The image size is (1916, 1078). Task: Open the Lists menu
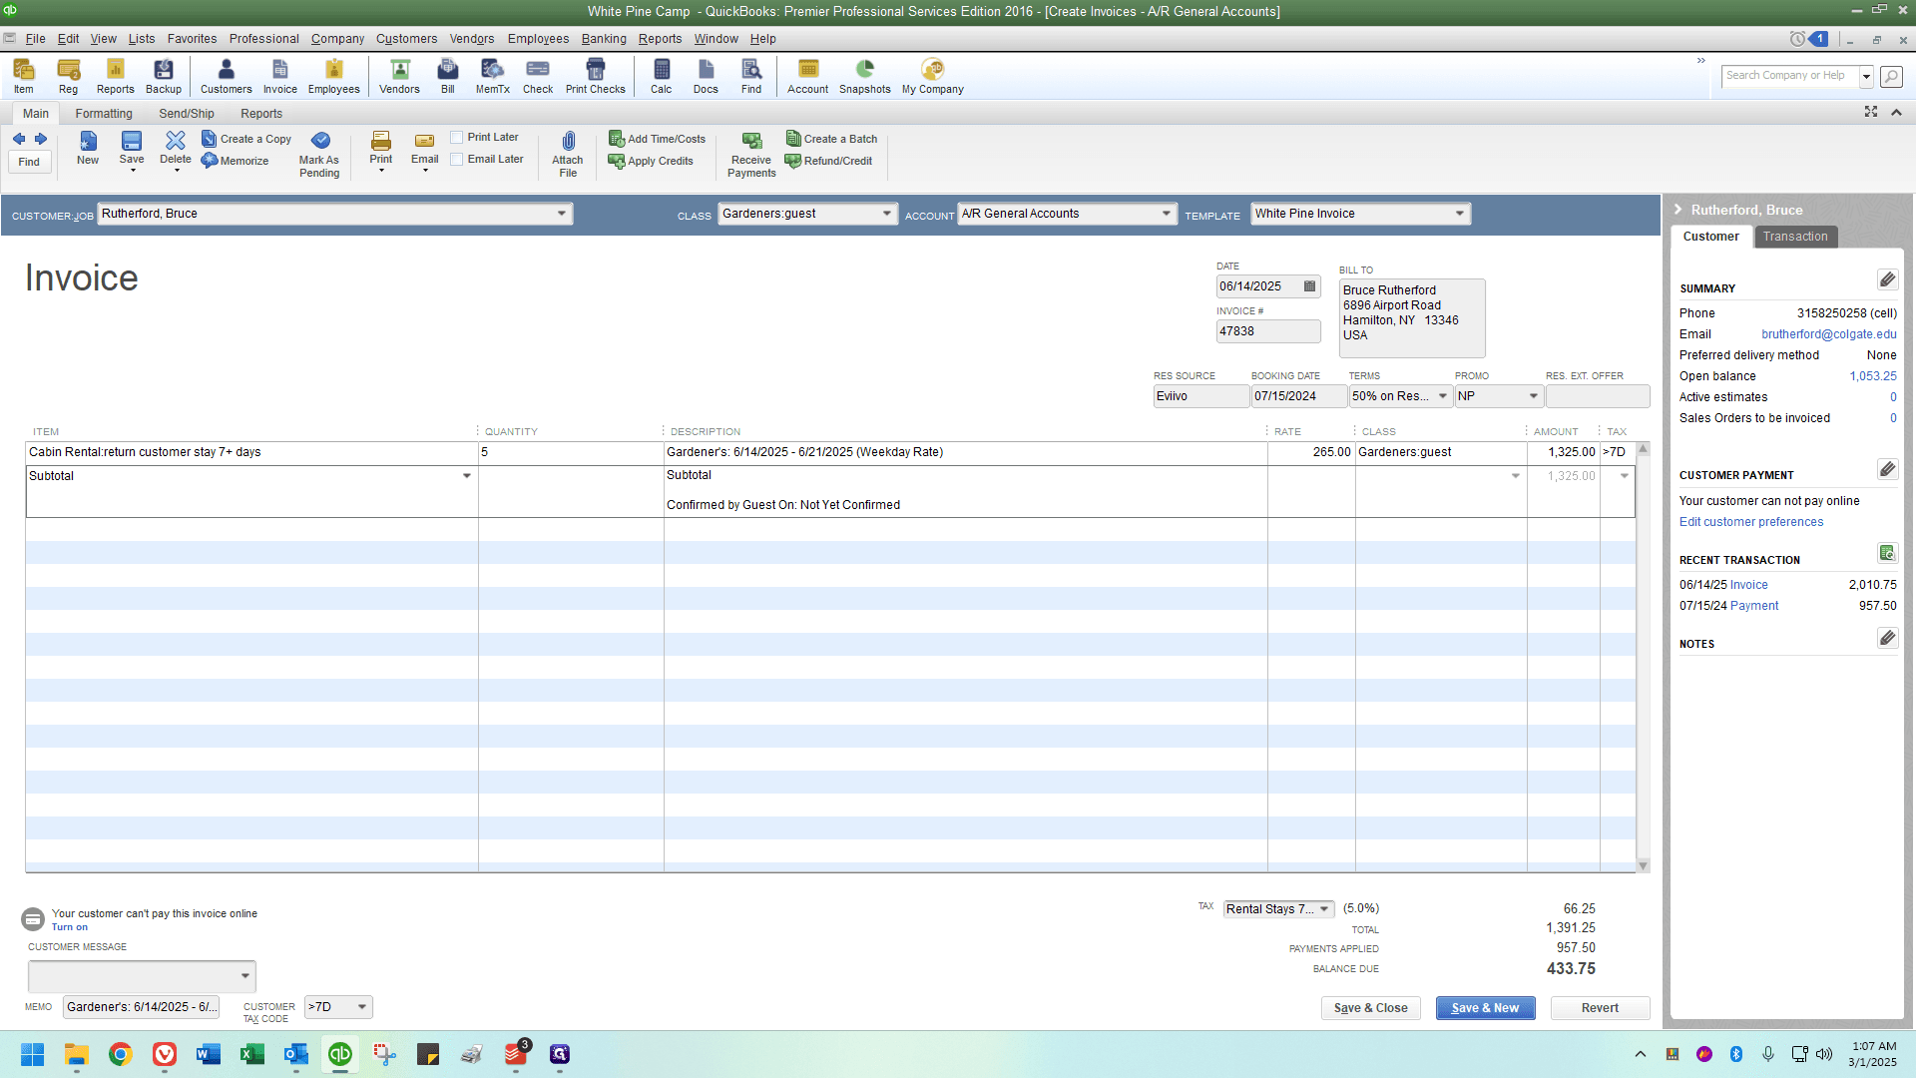[x=142, y=39]
